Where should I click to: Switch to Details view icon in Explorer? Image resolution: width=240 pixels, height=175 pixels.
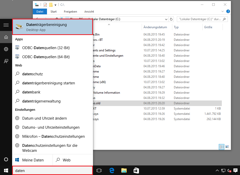[222, 147]
